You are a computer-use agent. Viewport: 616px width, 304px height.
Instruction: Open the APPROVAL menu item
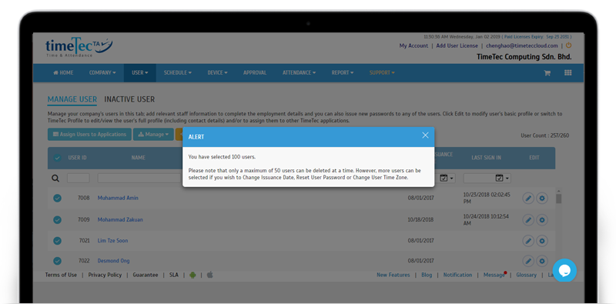pos(255,72)
